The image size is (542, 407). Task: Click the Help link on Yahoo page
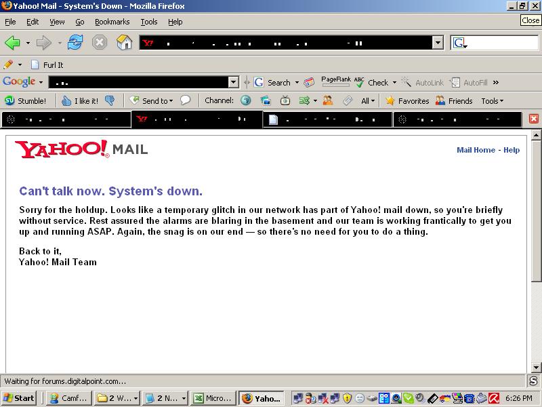(512, 150)
